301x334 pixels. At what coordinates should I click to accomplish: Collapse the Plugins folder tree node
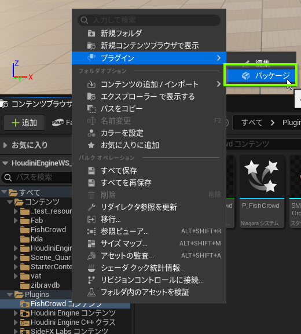10,295
